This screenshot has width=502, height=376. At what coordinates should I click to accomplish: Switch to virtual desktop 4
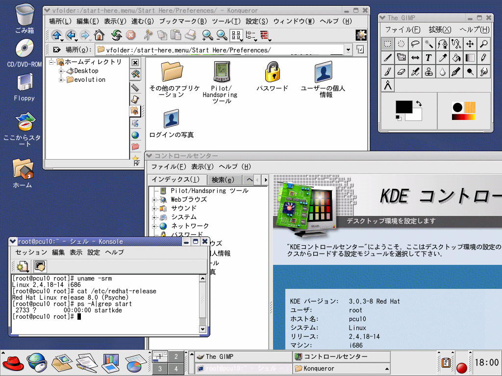point(176,369)
